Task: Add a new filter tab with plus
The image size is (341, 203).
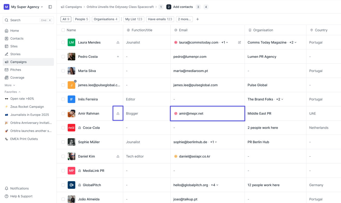Action: [197, 19]
